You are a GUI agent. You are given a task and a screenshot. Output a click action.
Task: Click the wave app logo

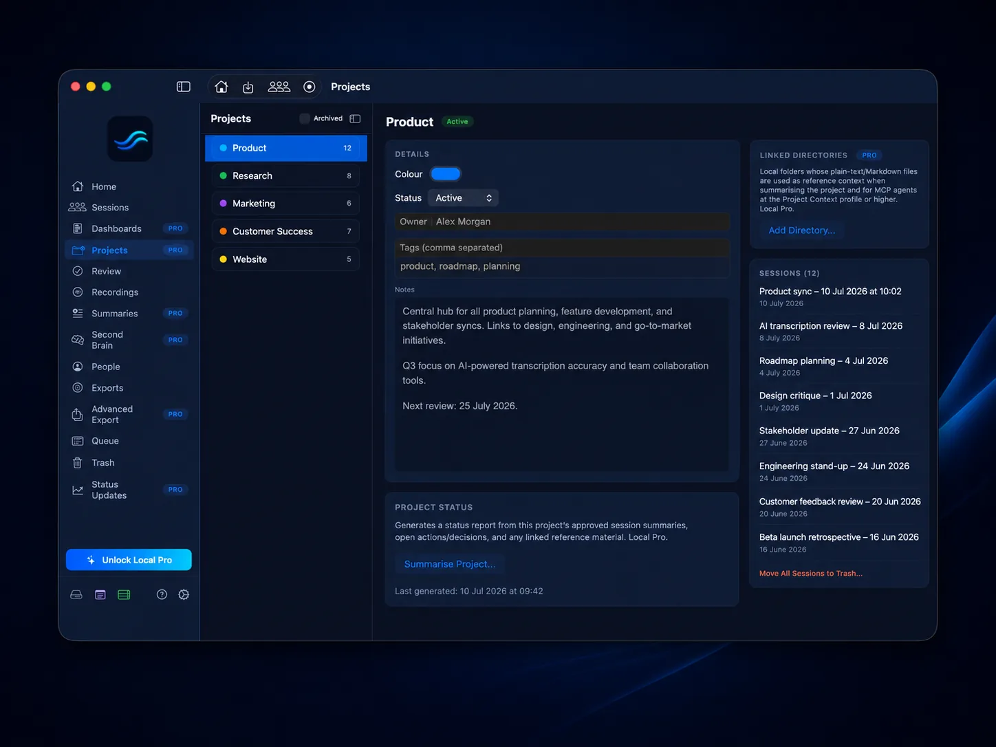point(130,139)
